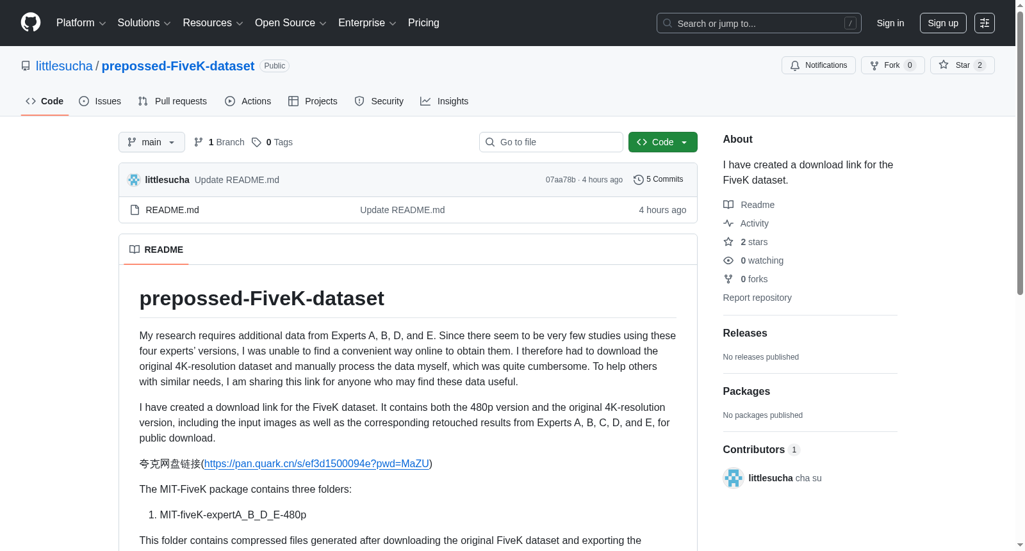The width and height of the screenshot is (1025, 551).
Task: Switch to the Pull requests tab
Action: [x=172, y=101]
